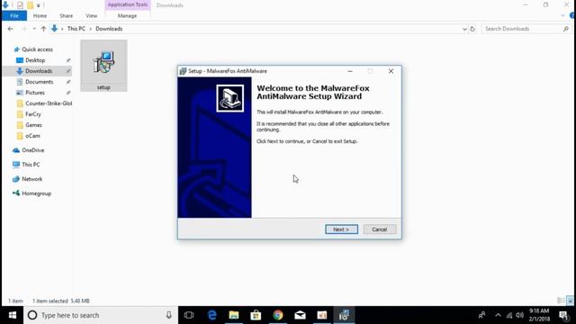Open the Mail app from taskbar
576x324 pixels.
coord(300,315)
